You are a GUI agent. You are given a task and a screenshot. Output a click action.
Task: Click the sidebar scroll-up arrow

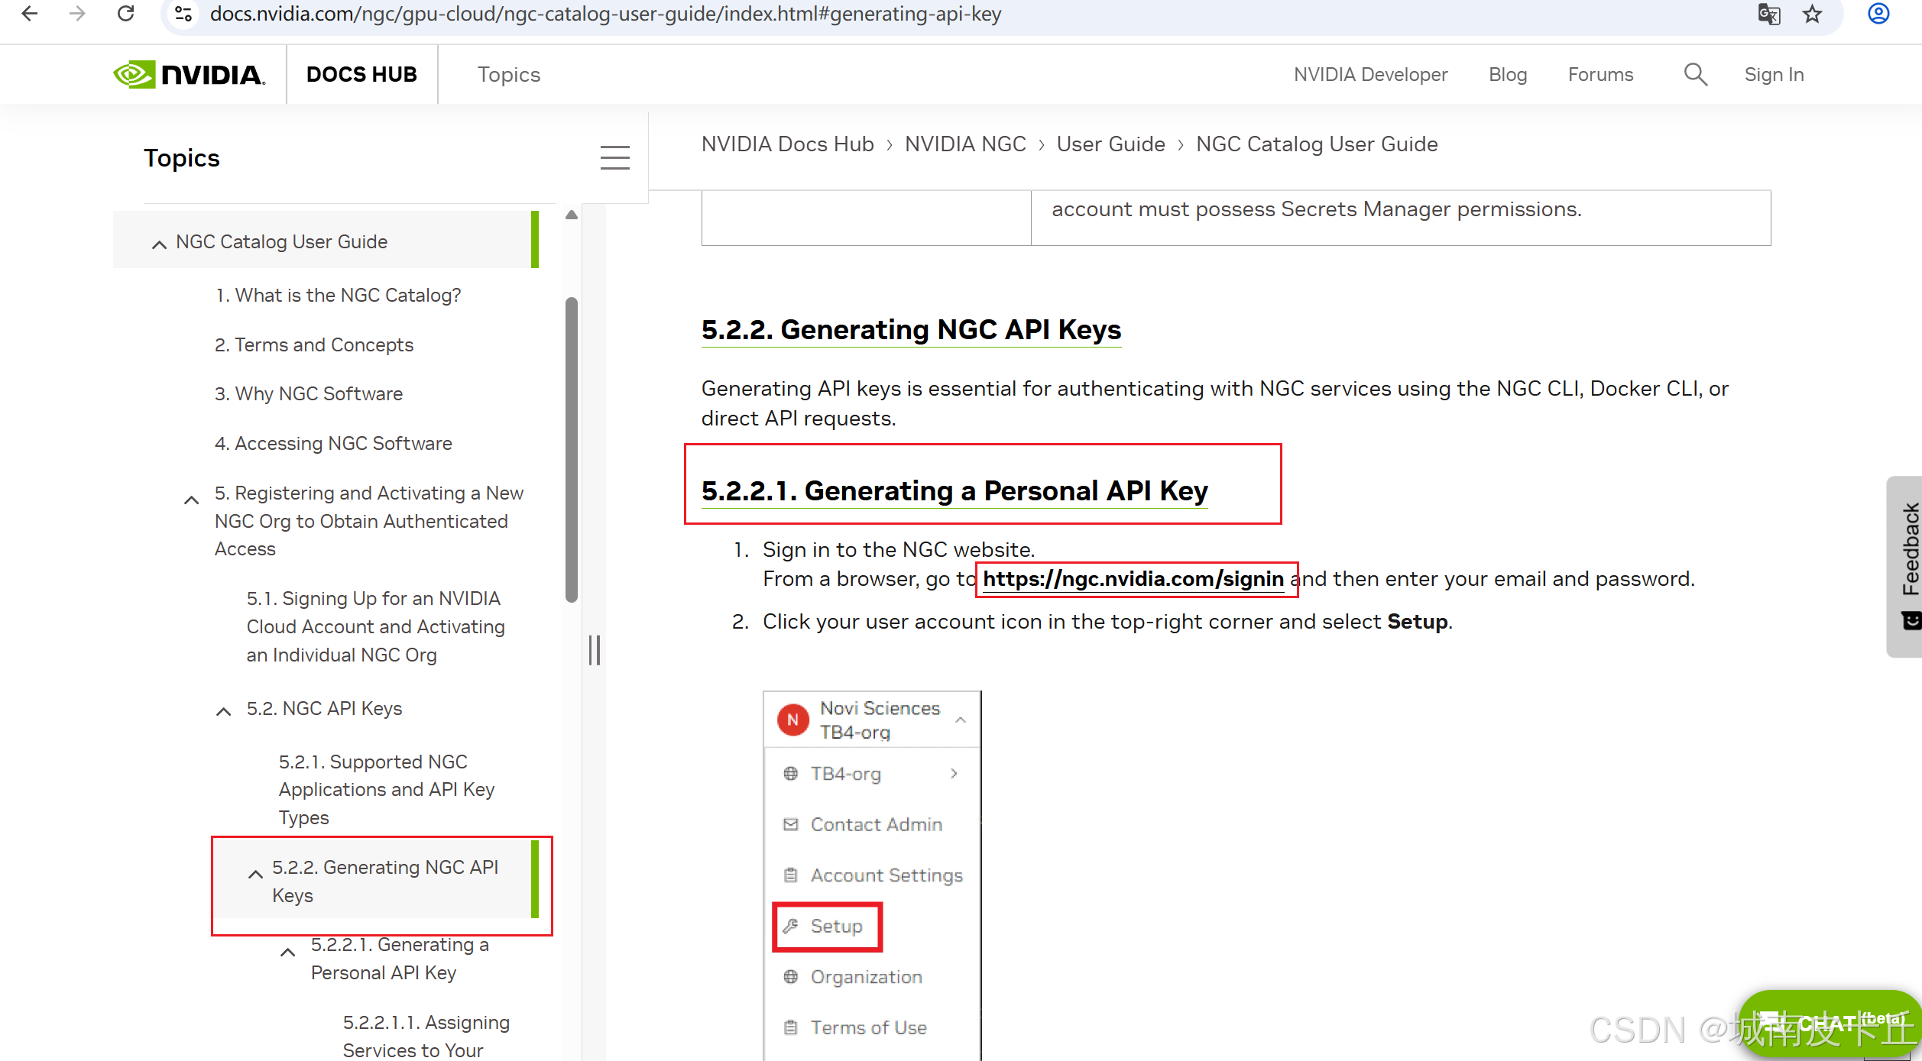click(x=571, y=215)
